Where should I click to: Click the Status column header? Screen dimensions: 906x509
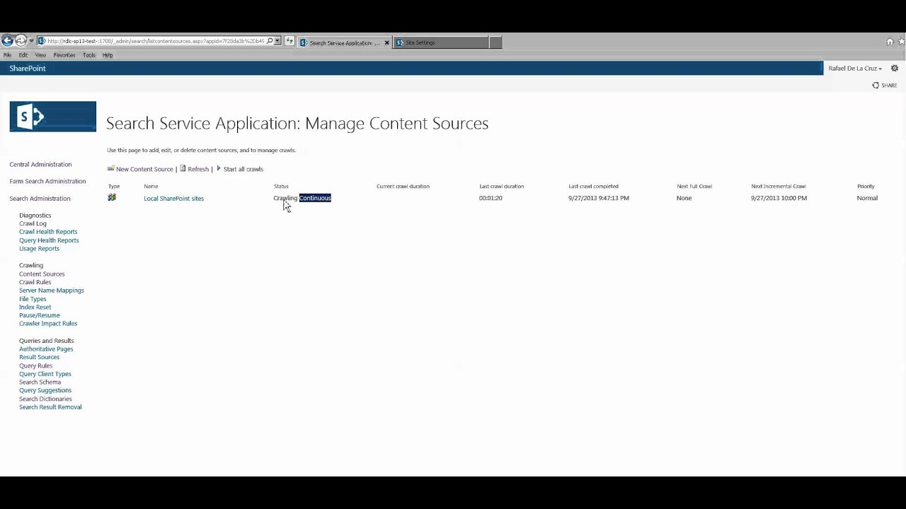pyautogui.click(x=281, y=187)
